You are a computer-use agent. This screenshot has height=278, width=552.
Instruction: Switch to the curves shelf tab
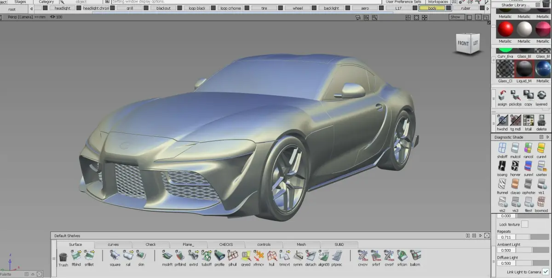coord(113,244)
